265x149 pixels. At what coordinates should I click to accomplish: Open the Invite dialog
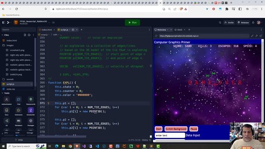click(x=229, y=22)
